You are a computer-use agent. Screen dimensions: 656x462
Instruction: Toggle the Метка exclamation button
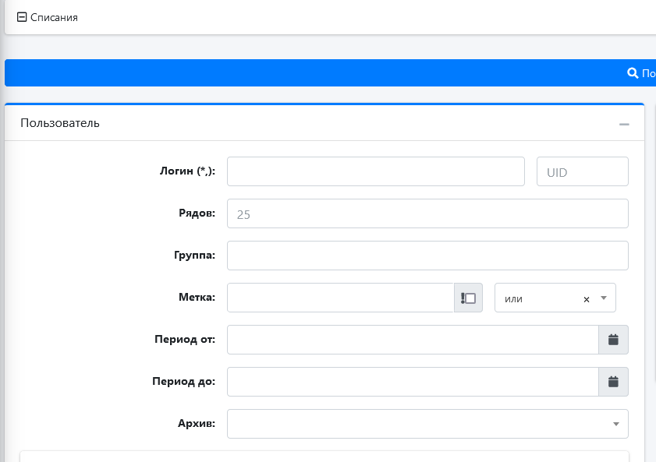468,298
